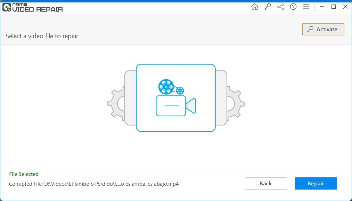Go back using the Back button
This screenshot has height=201, width=352.
[x=265, y=184]
